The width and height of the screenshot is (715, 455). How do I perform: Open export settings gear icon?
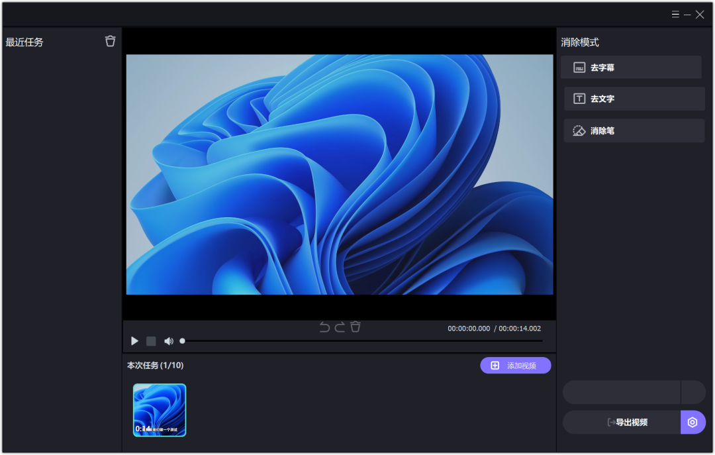click(692, 422)
